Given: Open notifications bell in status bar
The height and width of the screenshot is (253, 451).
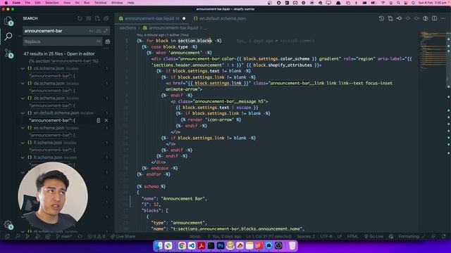Looking at the screenshot, I should coord(443,237).
